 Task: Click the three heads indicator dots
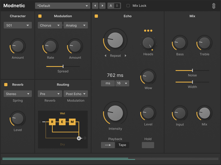(148, 31)
